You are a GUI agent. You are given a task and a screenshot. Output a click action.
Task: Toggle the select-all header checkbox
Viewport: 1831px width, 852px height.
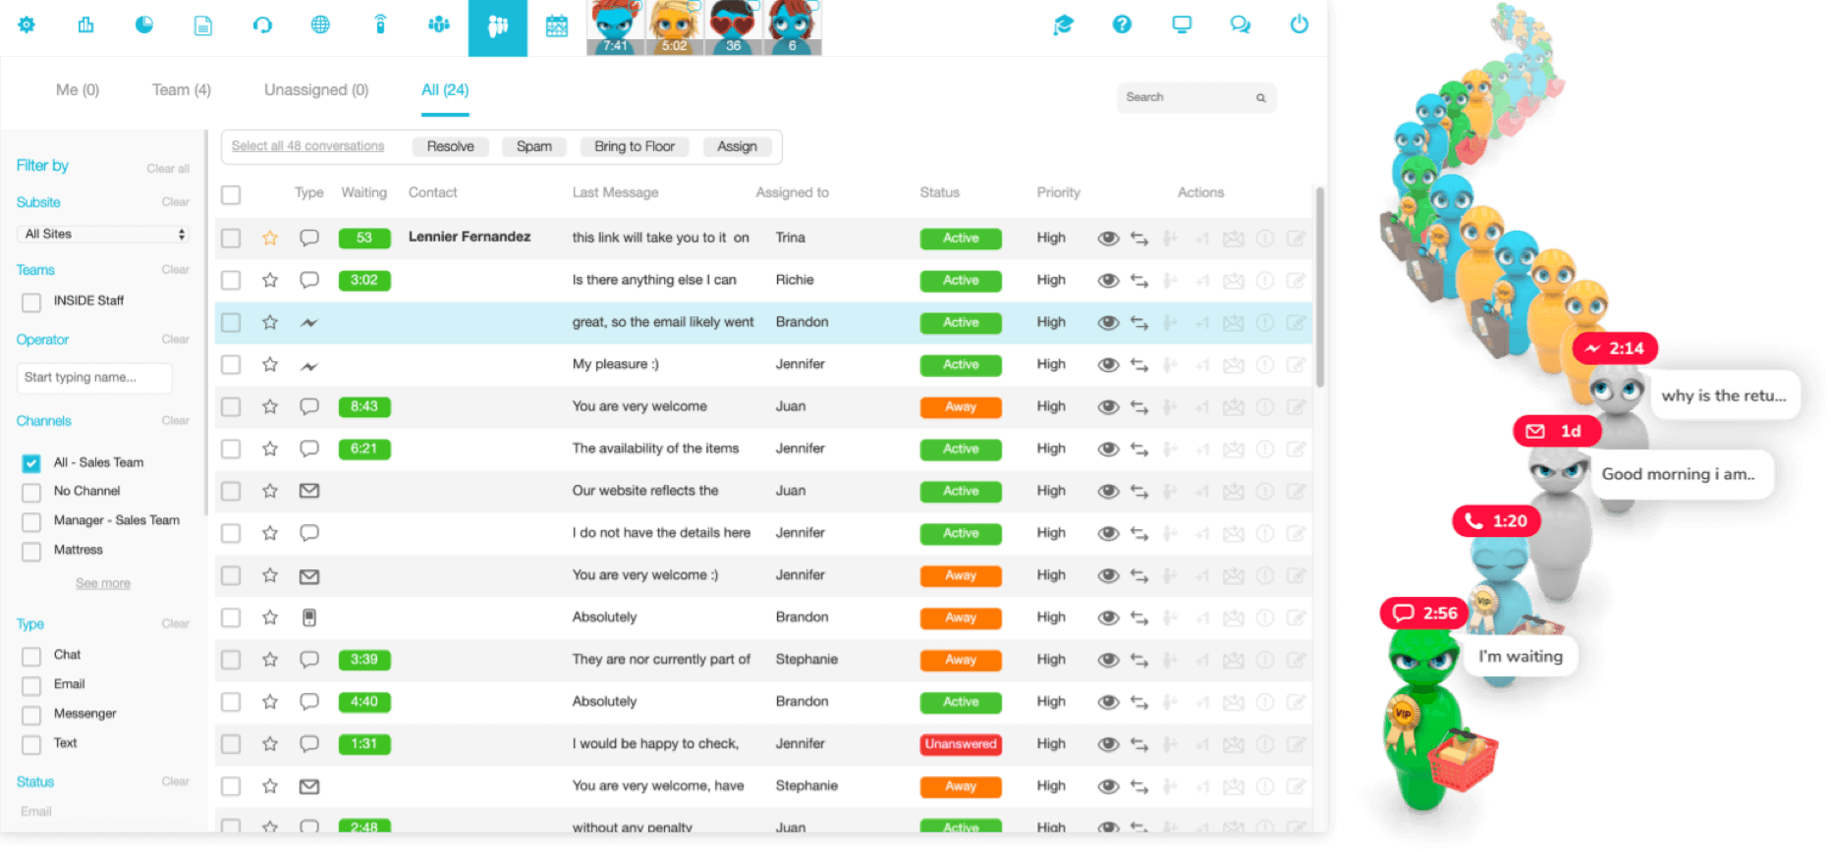click(x=231, y=194)
